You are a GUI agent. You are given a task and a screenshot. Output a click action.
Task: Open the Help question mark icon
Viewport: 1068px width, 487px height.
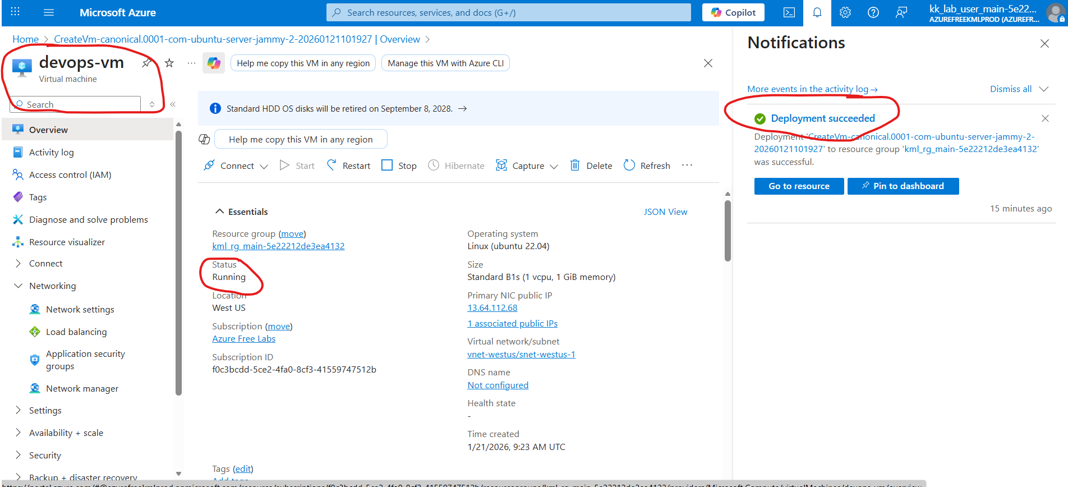click(873, 12)
